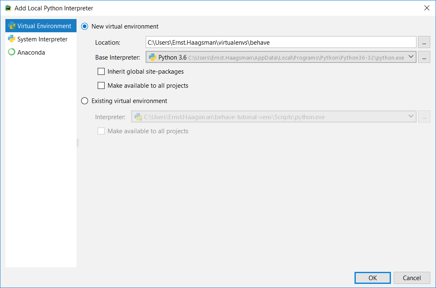
Task: Click the sidebar splitter handle
Action: point(78,143)
